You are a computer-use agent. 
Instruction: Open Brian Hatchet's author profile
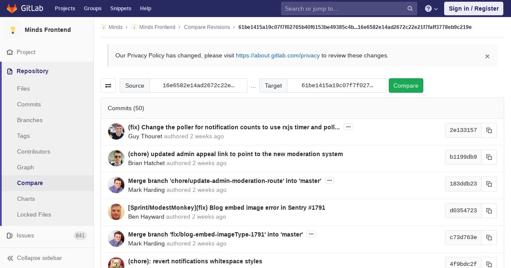[x=146, y=163]
